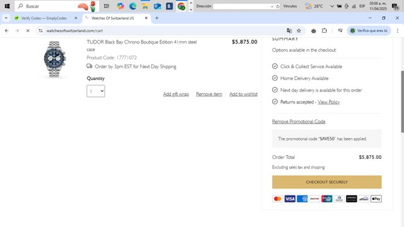404x227 pixels.
Task: Open Task View in taskbar
Action: (x=107, y=6)
